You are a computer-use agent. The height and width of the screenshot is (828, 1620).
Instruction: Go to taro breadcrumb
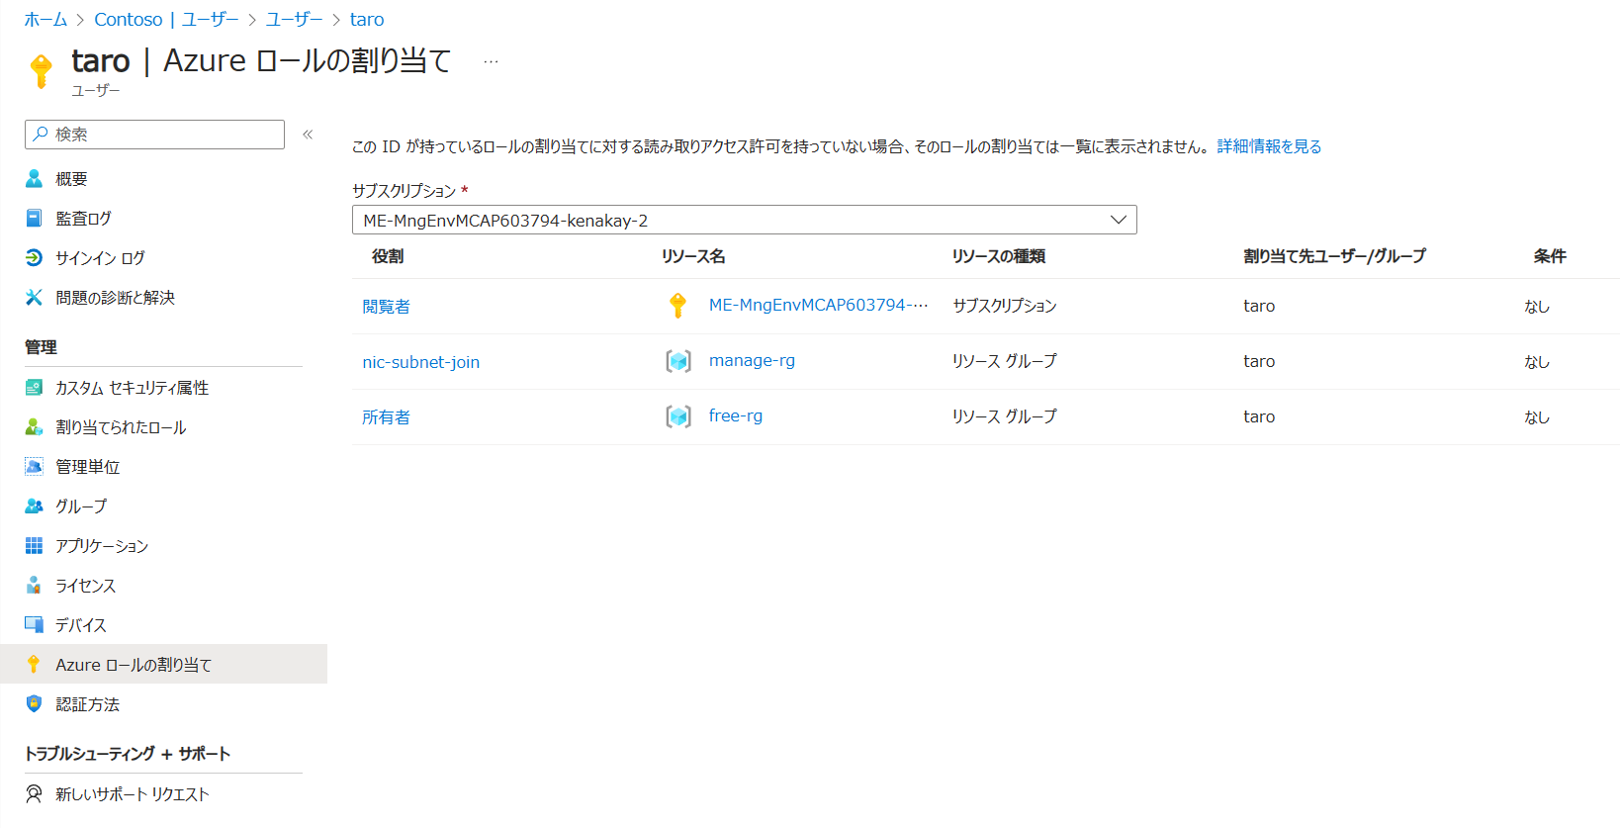367,19
